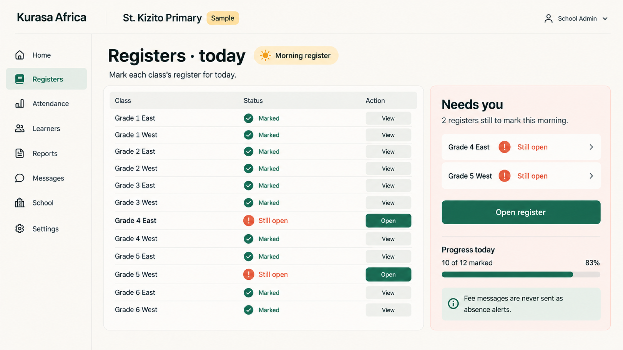Click the Attendance bar chart icon
623x350 pixels.
tap(19, 103)
